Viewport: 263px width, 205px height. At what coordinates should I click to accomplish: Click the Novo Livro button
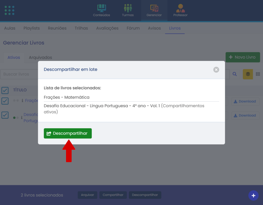243,57
